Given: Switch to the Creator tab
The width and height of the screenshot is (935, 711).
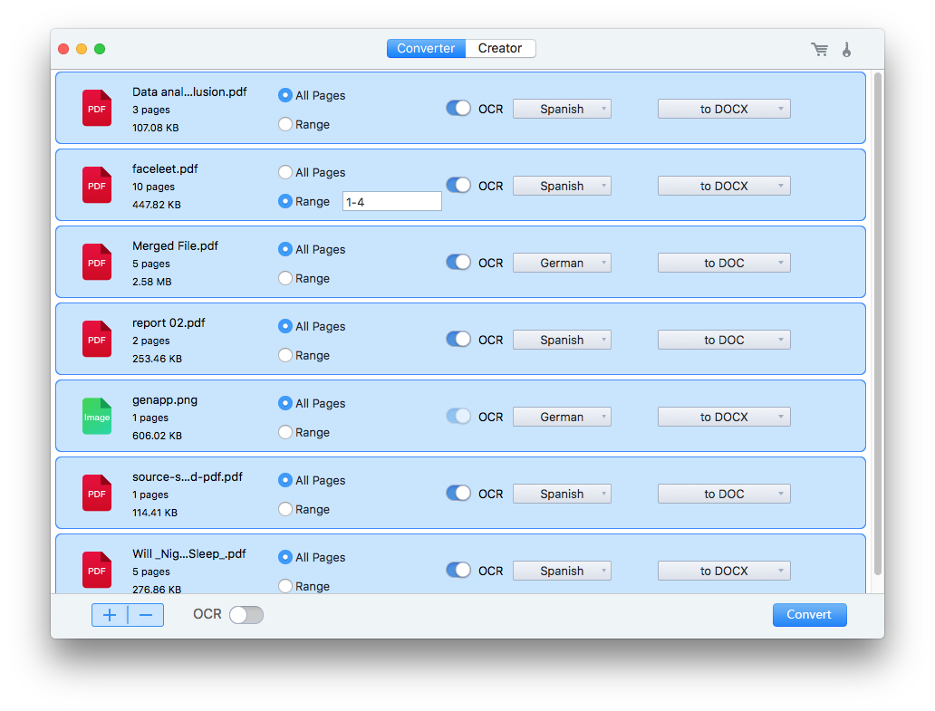Looking at the screenshot, I should (x=500, y=48).
